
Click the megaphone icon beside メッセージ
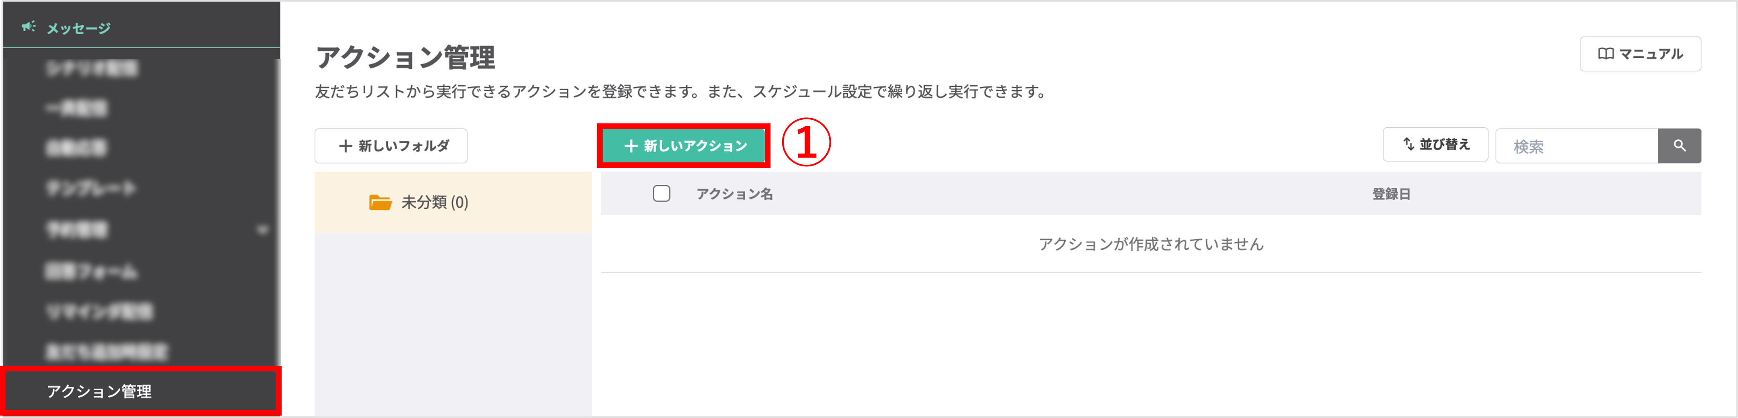pyautogui.click(x=28, y=28)
